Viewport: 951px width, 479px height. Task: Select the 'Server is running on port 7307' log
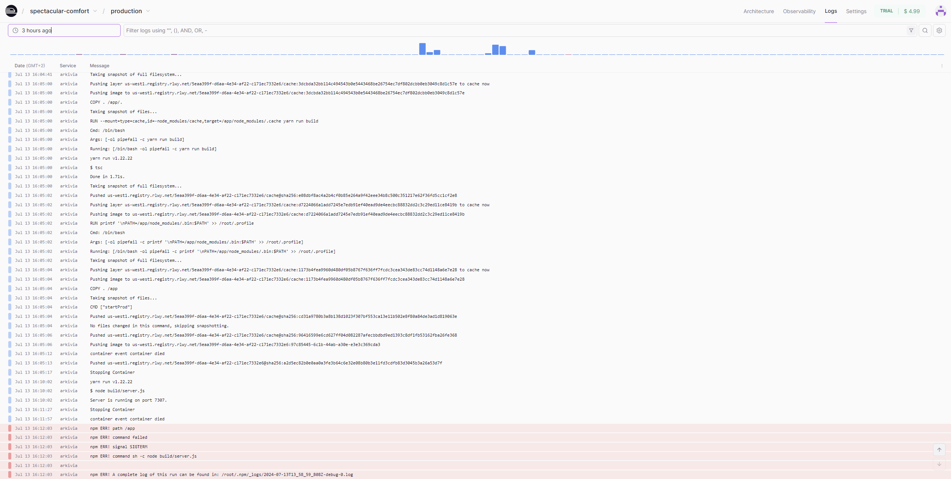(x=128, y=400)
